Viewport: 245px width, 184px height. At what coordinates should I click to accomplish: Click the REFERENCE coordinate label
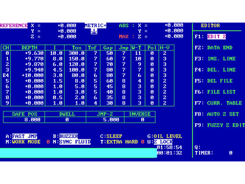click(x=14, y=26)
